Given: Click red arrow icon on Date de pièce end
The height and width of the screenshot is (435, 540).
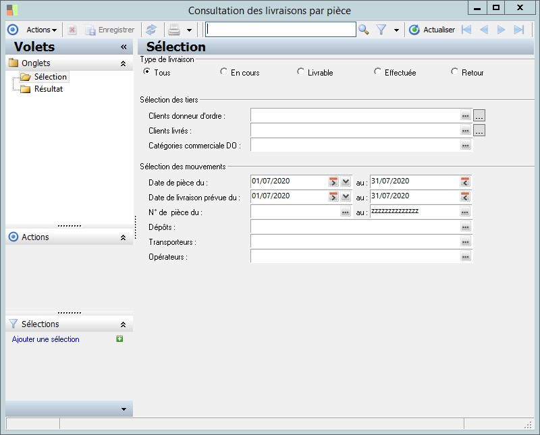Looking at the screenshot, I should [465, 181].
